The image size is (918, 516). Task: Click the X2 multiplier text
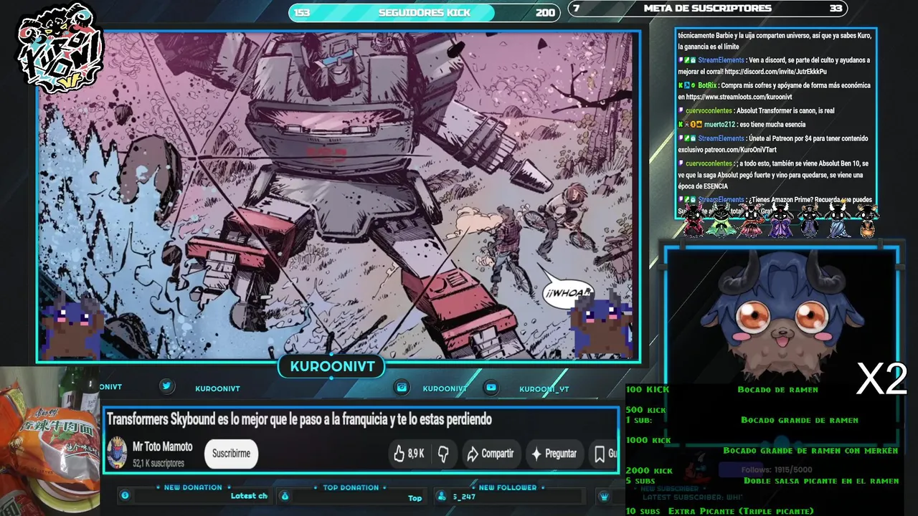point(882,380)
